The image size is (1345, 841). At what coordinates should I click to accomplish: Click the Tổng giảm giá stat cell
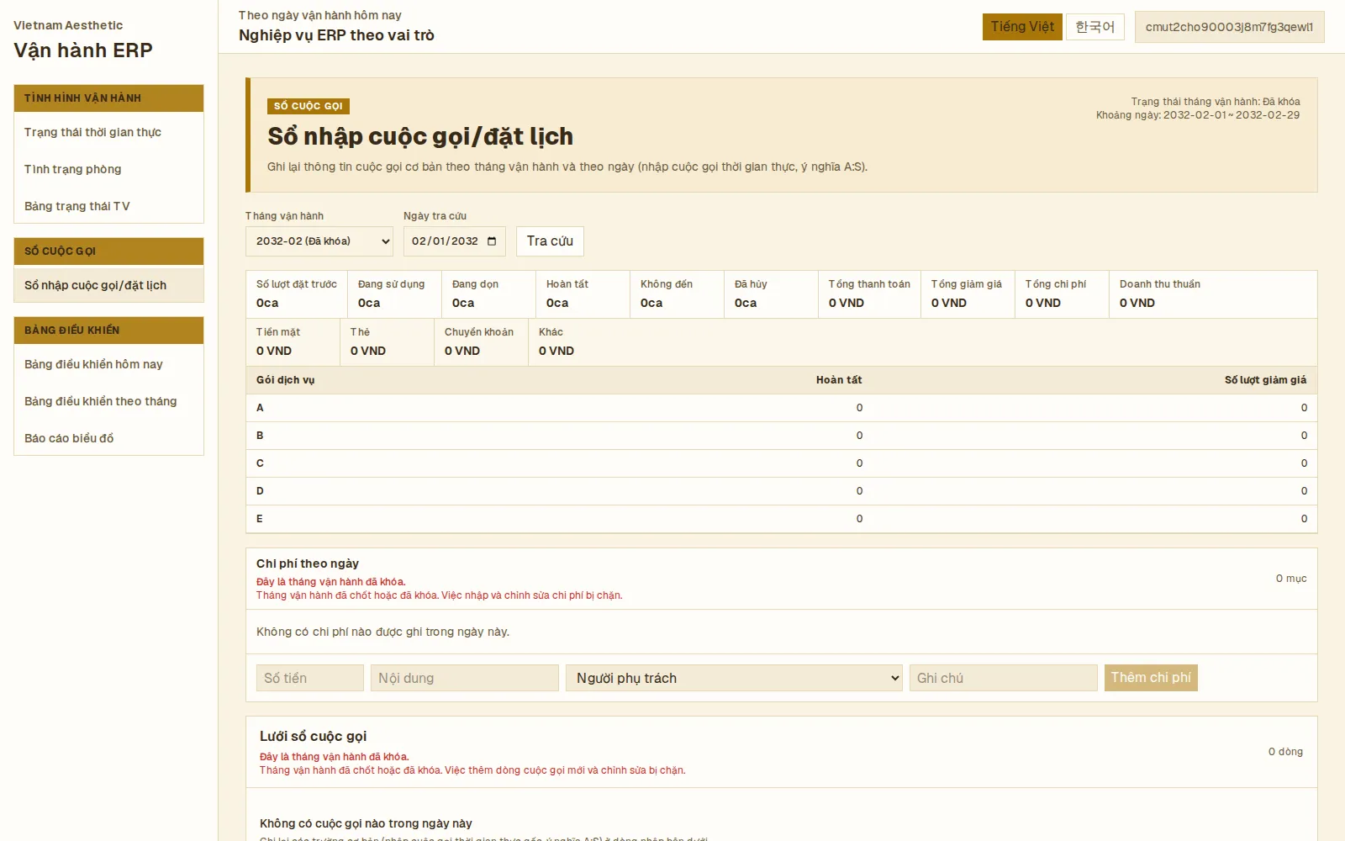point(968,294)
